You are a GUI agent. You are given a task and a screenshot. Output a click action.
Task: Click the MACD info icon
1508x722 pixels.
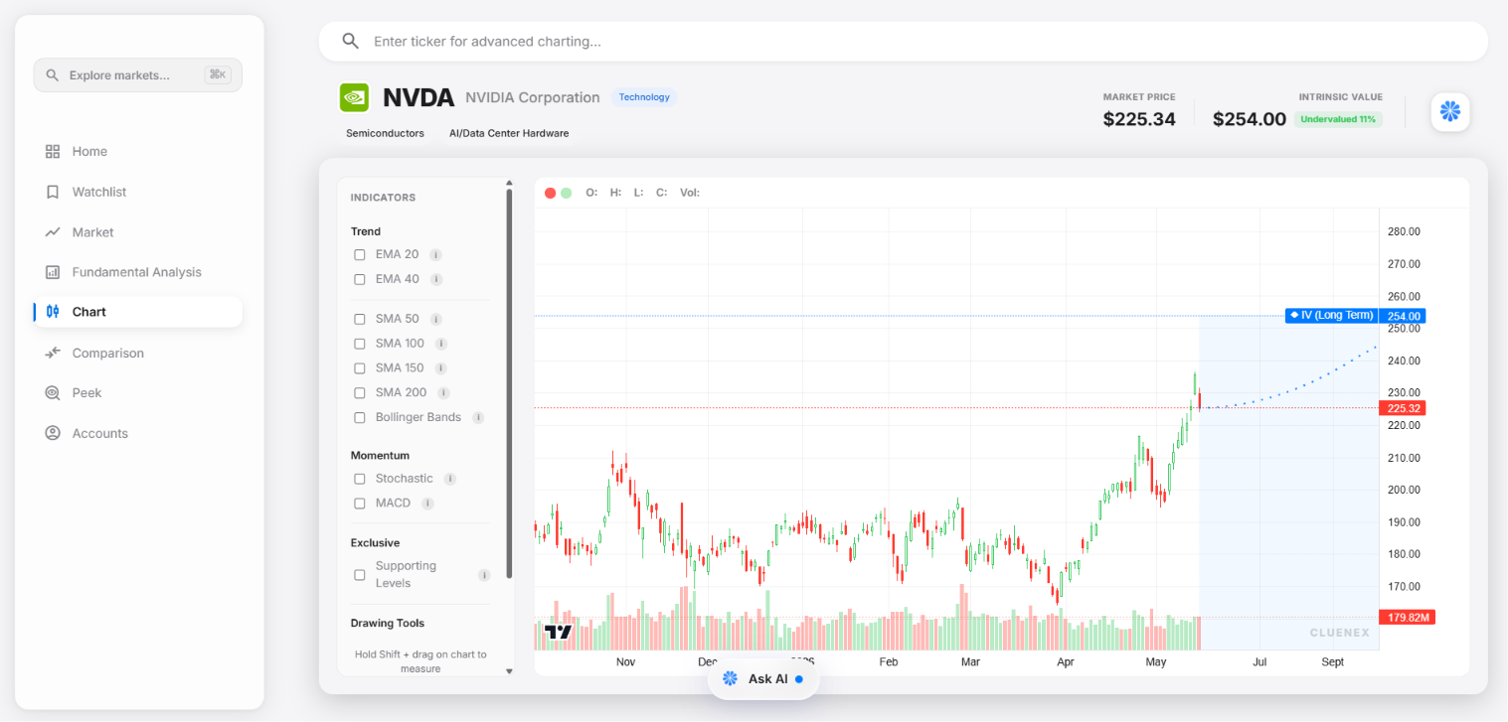click(427, 504)
